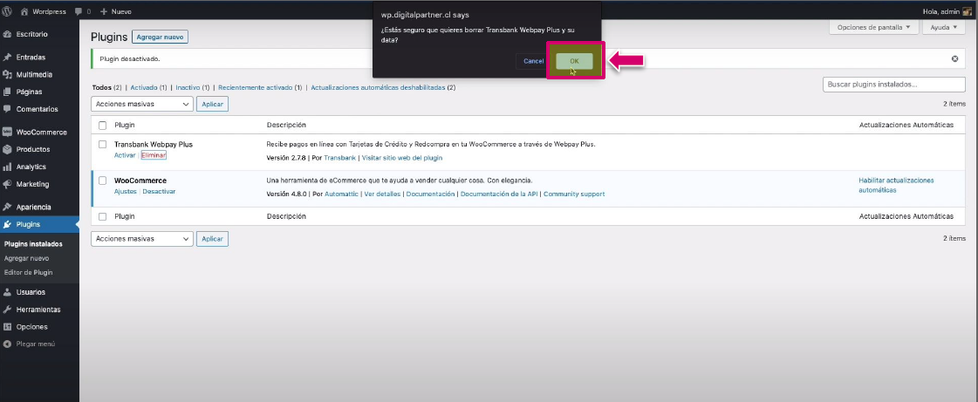Click top Aplicar button
This screenshot has height=402, width=978.
213,104
